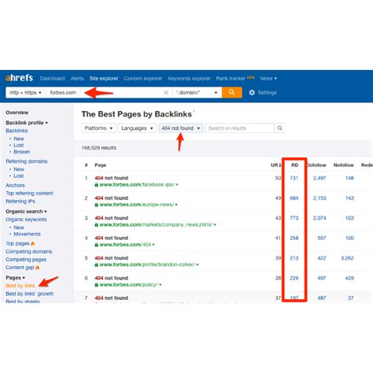The image size is (373, 373).
Task: Sort by the Nofollow column header
Action: coord(344,165)
